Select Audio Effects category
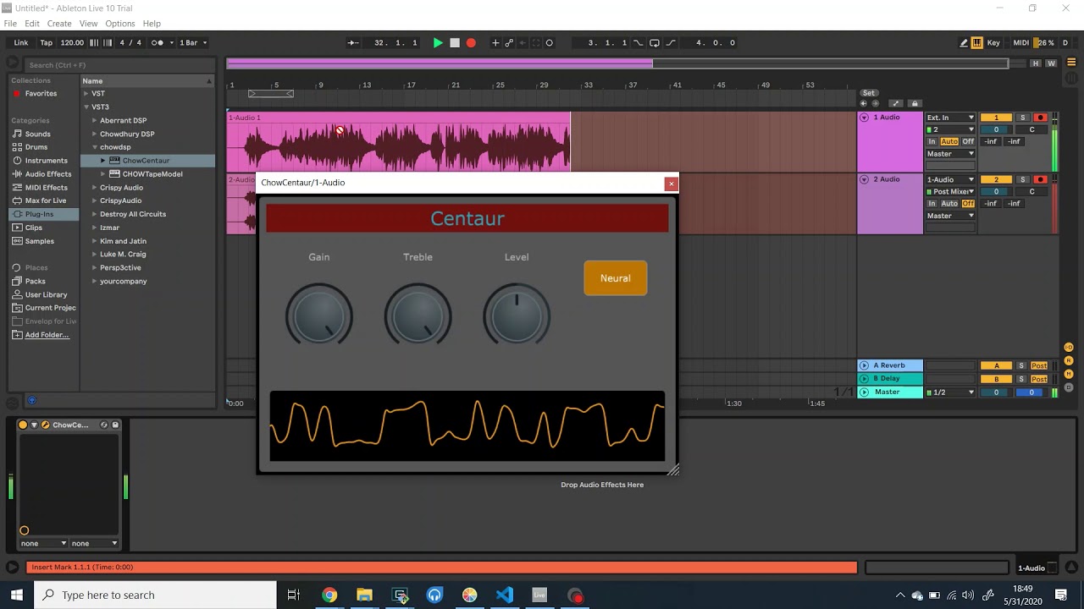The width and height of the screenshot is (1084, 609). pyautogui.click(x=47, y=174)
